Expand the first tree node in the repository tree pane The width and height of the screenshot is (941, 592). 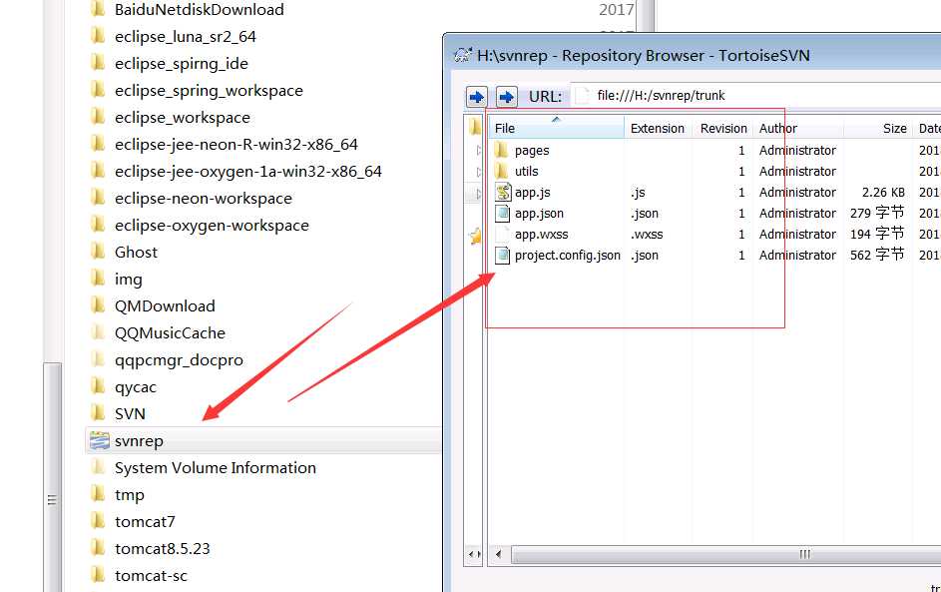[478, 150]
